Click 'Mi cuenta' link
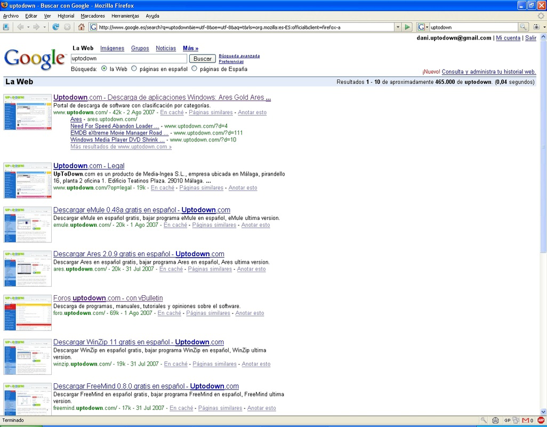The width and height of the screenshot is (547, 427). 508,38
